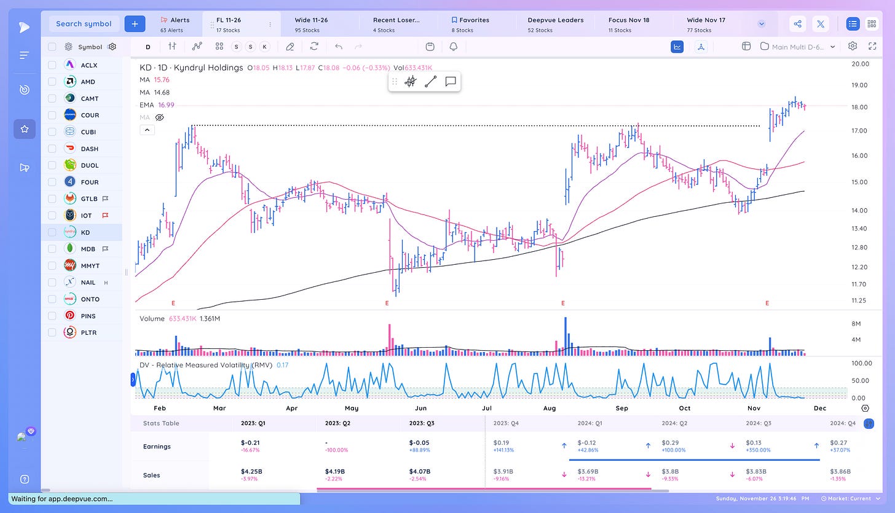Check the PLTR row checkbox
This screenshot has height=513, width=895.
(52, 332)
